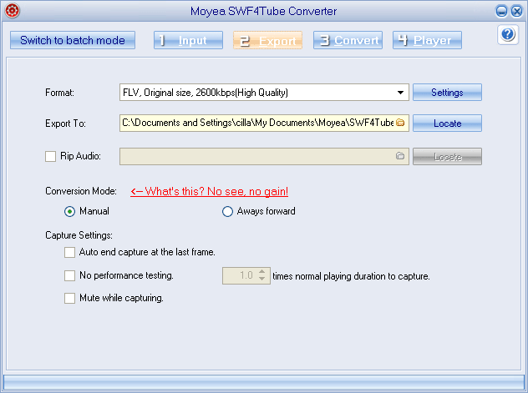Open the What's this? No see, no gain! link

click(x=209, y=192)
